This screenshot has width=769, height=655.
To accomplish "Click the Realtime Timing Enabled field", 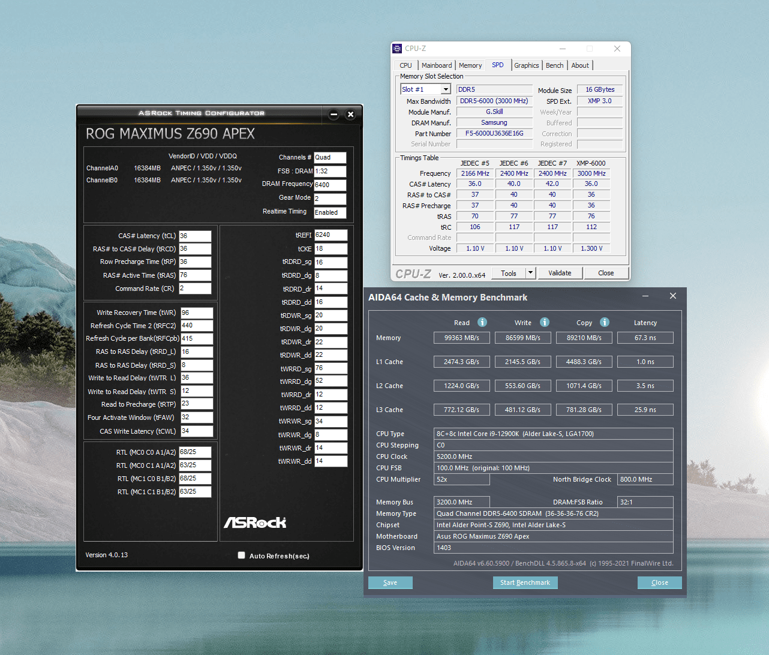I will point(330,212).
